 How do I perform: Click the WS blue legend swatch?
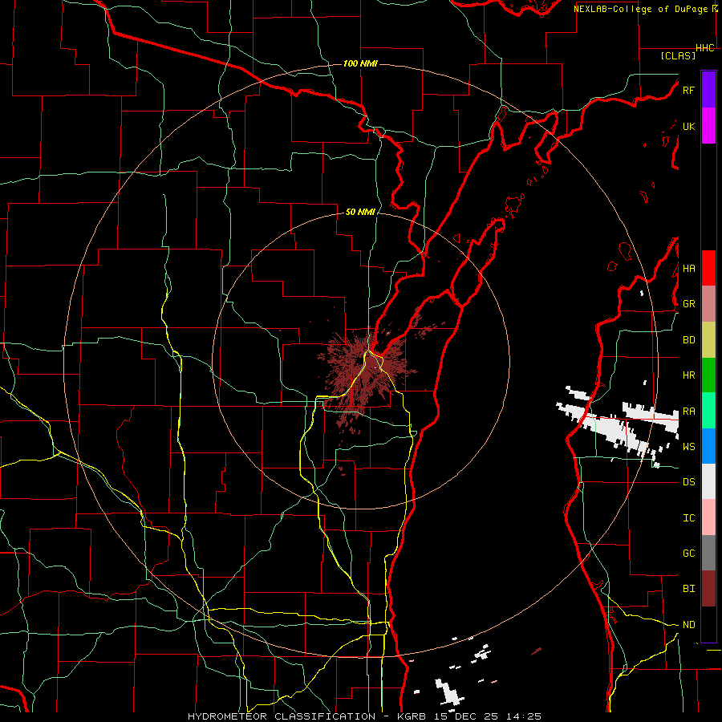[x=708, y=446]
